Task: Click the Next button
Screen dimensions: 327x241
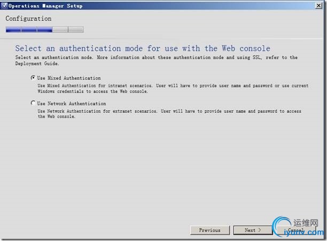Action: tap(253, 230)
